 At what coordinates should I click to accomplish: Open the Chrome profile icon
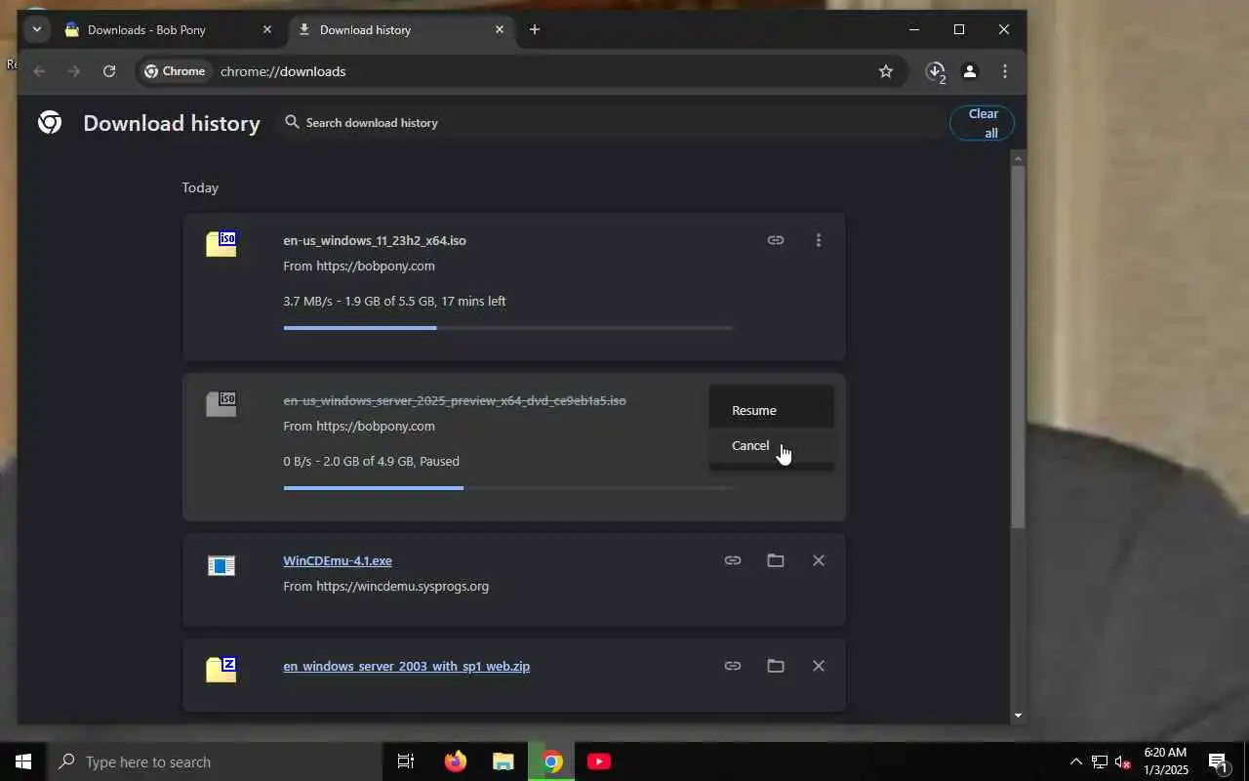tap(970, 71)
